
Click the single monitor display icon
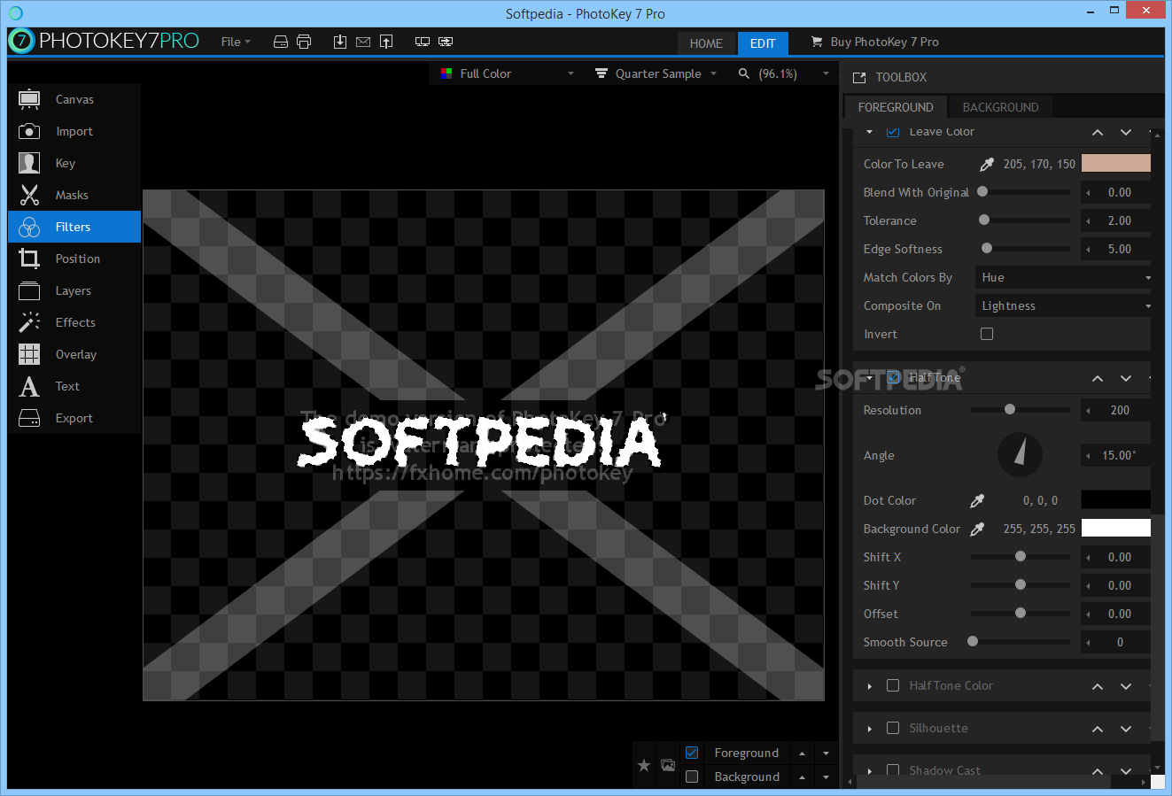tap(423, 42)
